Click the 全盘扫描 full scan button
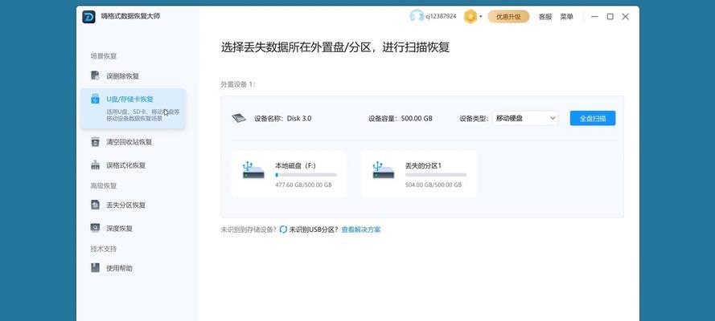715x321 pixels. tap(593, 118)
